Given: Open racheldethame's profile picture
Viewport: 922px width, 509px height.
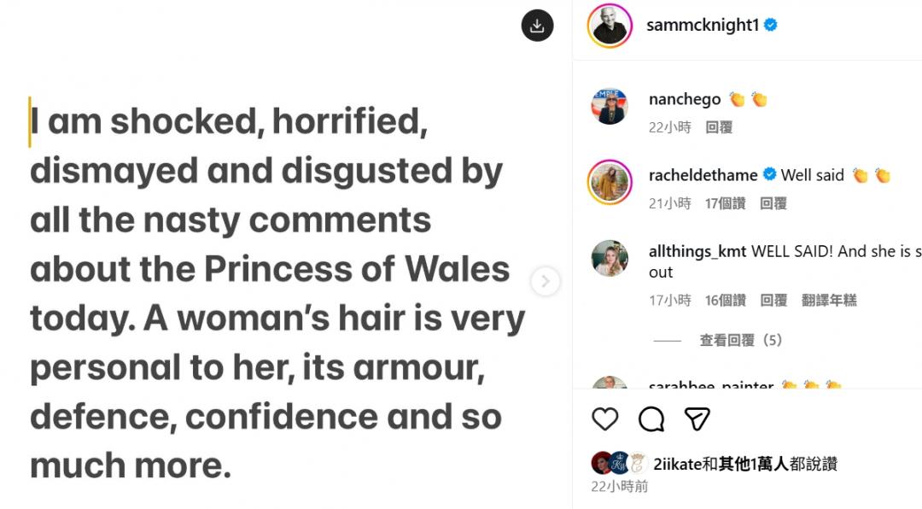Looking at the screenshot, I should 610,182.
